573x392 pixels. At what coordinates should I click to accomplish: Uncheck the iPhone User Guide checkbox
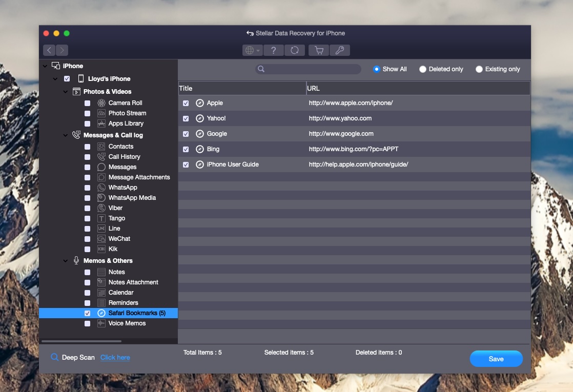[186, 165]
